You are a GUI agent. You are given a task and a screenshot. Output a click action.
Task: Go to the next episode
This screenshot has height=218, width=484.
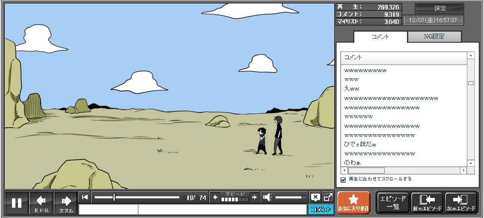461,203
